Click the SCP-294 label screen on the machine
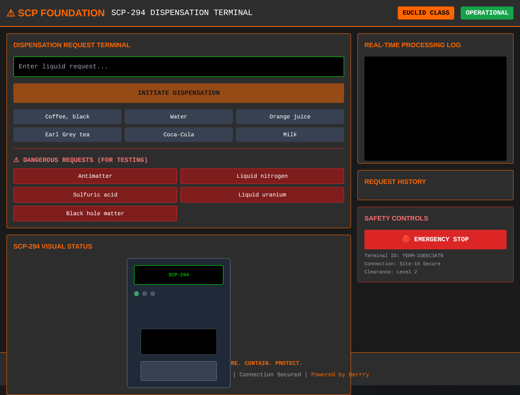 pos(178,275)
